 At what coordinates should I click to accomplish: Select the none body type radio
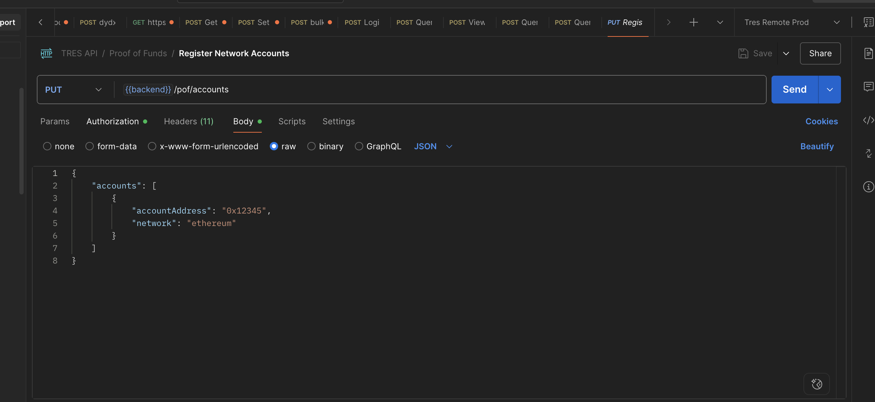click(47, 146)
